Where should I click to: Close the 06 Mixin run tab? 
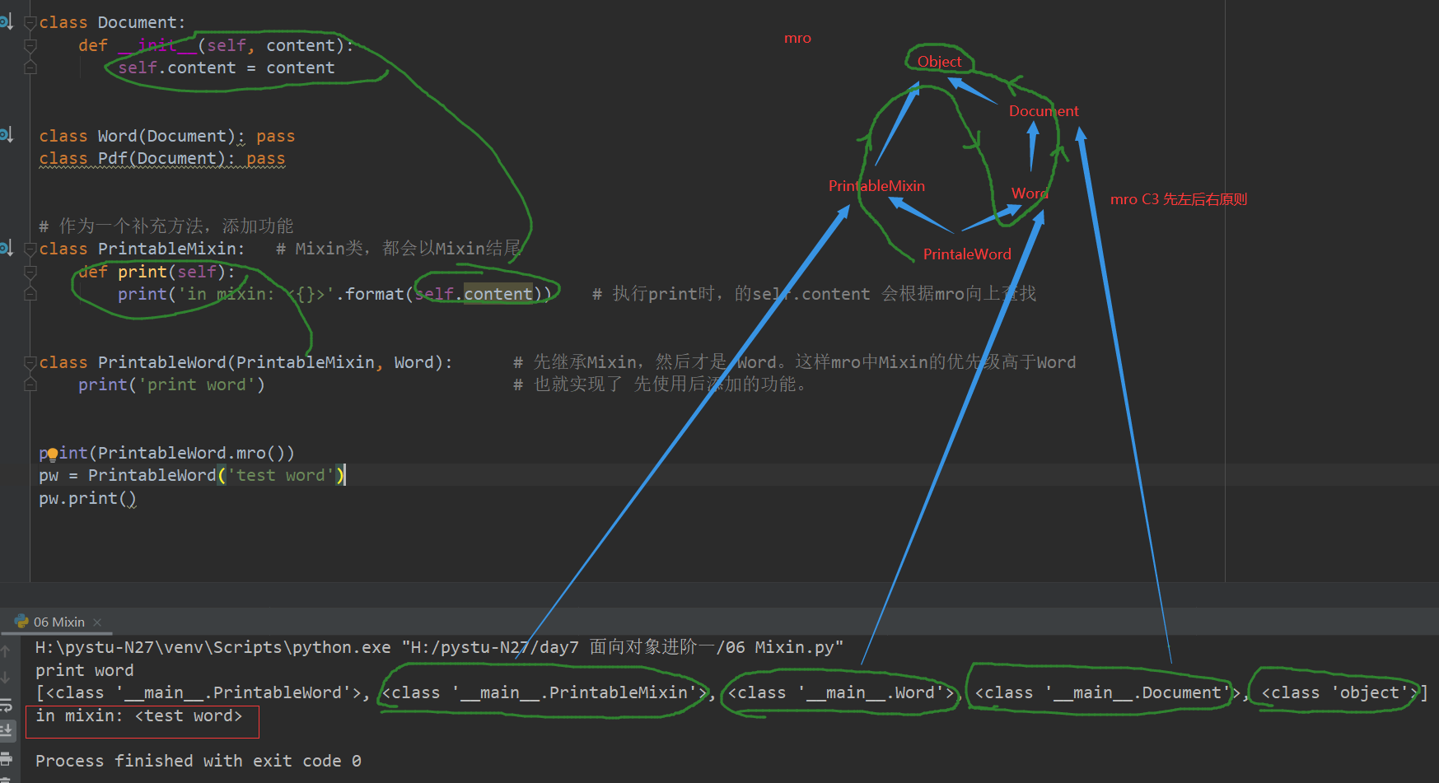97,622
